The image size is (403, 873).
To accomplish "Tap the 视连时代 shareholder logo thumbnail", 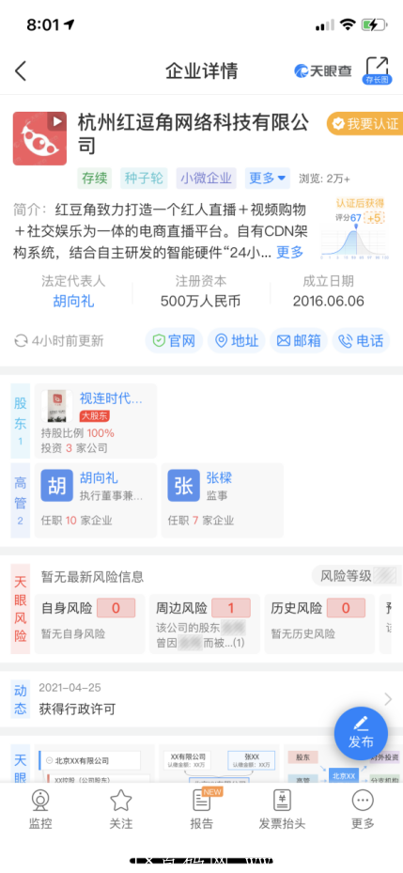I will [x=56, y=406].
